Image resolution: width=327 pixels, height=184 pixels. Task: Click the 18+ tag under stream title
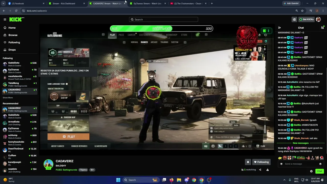[92, 170]
